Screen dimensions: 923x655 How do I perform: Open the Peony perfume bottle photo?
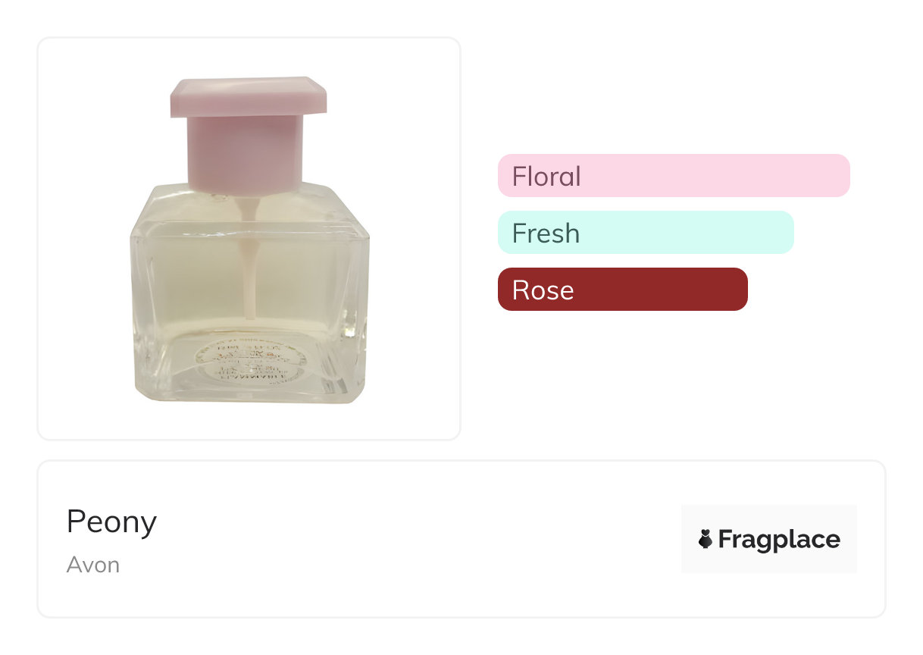point(249,239)
